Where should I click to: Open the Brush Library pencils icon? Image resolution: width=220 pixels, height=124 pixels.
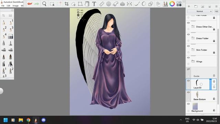pos(165,4)
